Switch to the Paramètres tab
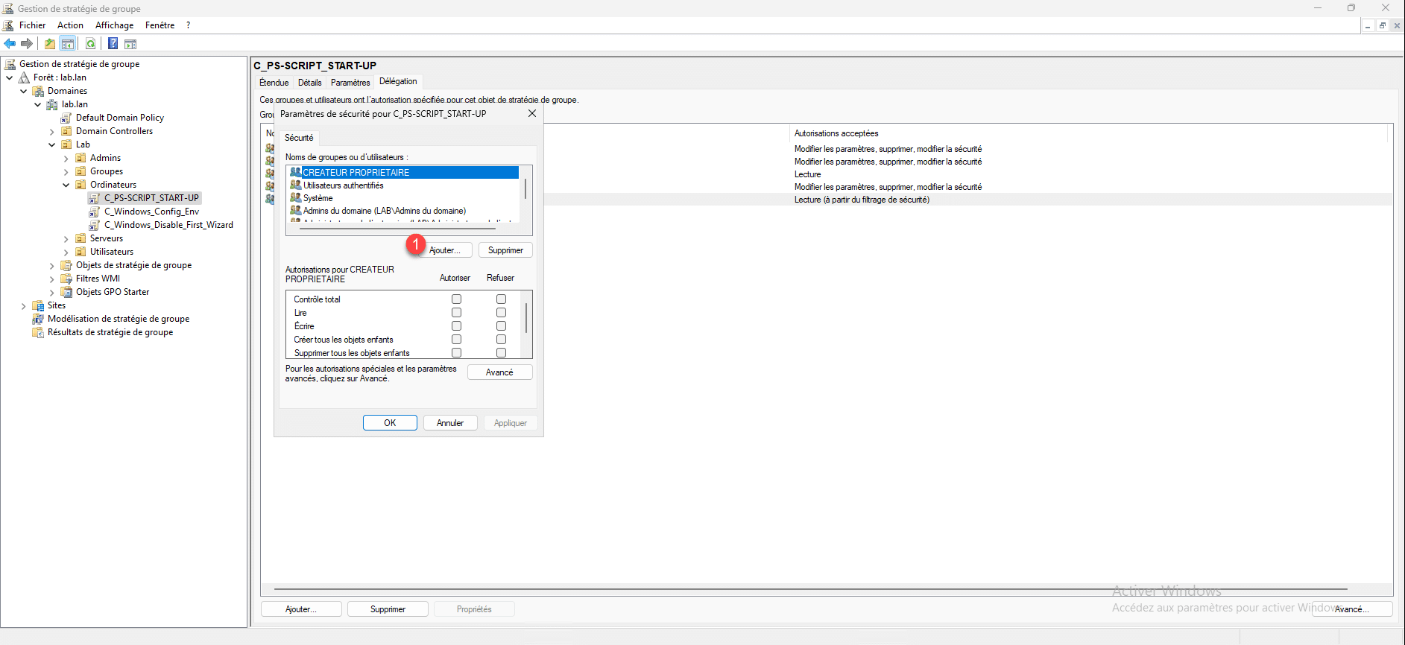This screenshot has width=1405, height=645. [x=350, y=83]
